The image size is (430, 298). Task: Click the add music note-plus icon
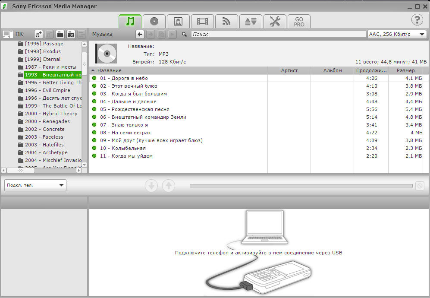click(x=38, y=34)
